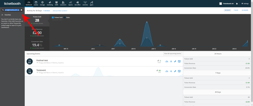Viewport: 253px width, 106px height.
Task: Click the 'Upcoming Events' heading
Action: pyautogui.click(x=33, y=54)
